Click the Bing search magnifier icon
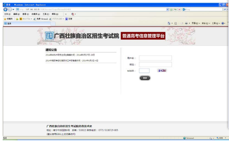Image resolution: width=229 pixels, height=147 pixels. pos(225,10)
